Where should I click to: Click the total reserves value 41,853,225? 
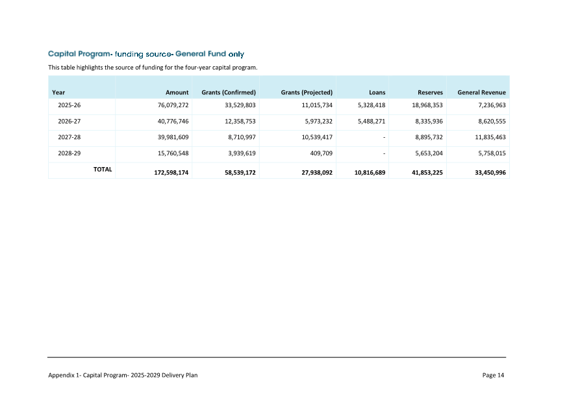(x=427, y=173)
